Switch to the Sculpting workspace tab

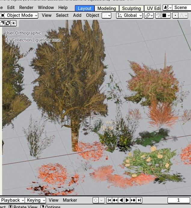131,8
